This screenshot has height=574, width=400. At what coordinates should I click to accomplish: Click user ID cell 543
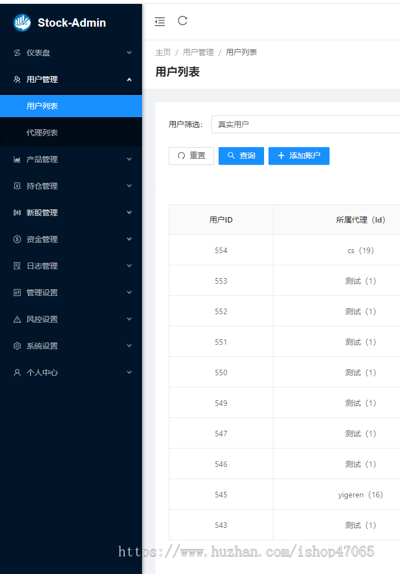tap(221, 525)
